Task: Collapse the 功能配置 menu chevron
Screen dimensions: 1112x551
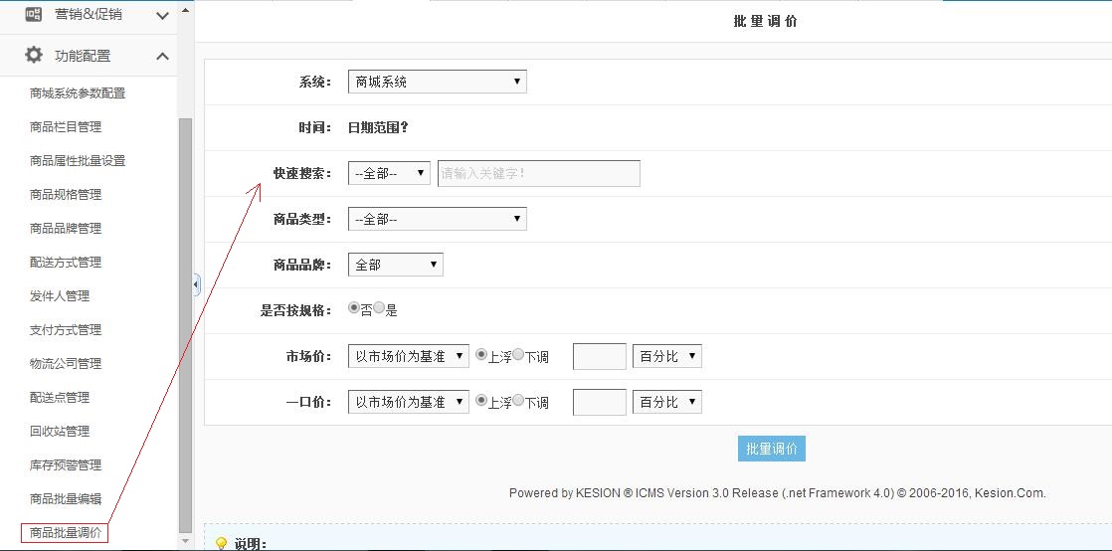Action: point(162,56)
